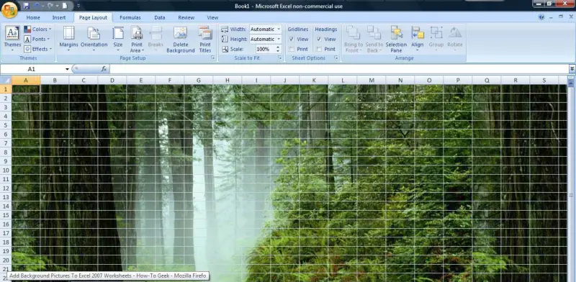The height and width of the screenshot is (282, 576).
Task: Increase the Scale percentage stepper
Action: [278, 47]
